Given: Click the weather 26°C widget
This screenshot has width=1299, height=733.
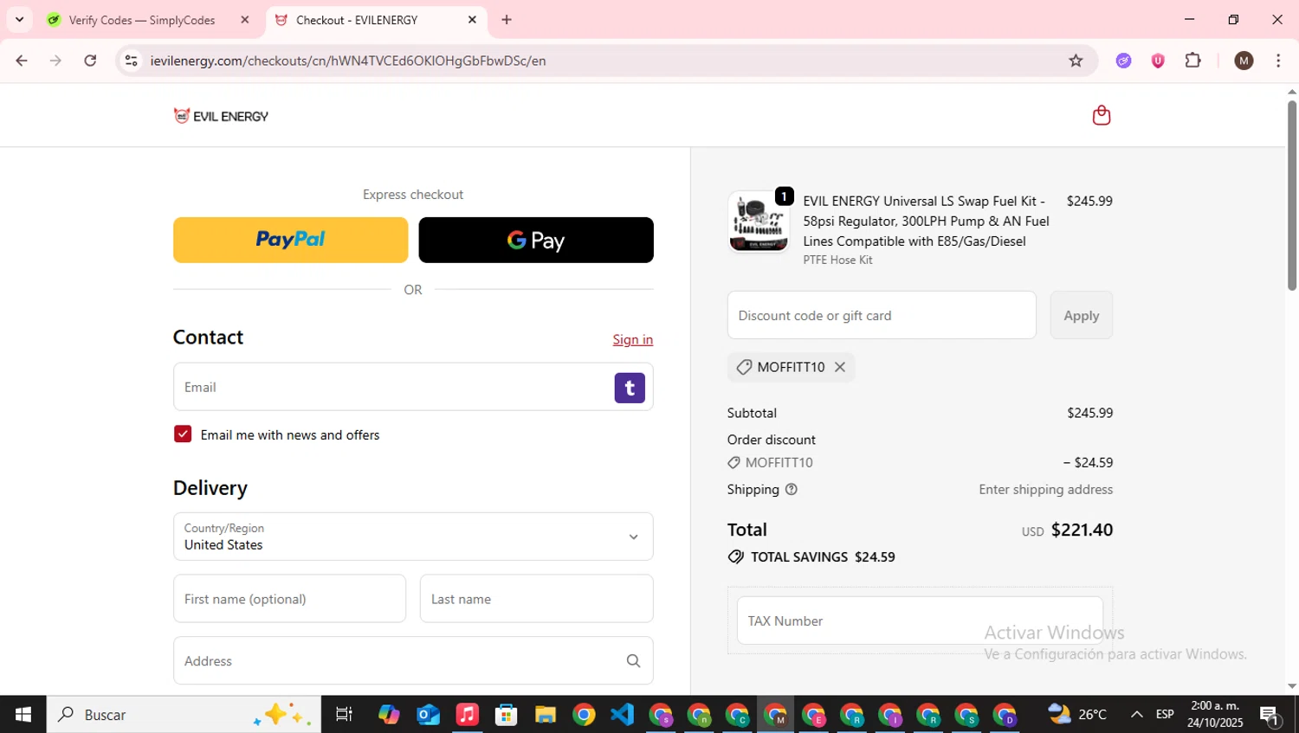Looking at the screenshot, I should 1077,715.
